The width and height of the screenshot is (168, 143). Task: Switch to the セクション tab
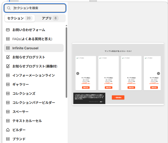tap(20, 18)
